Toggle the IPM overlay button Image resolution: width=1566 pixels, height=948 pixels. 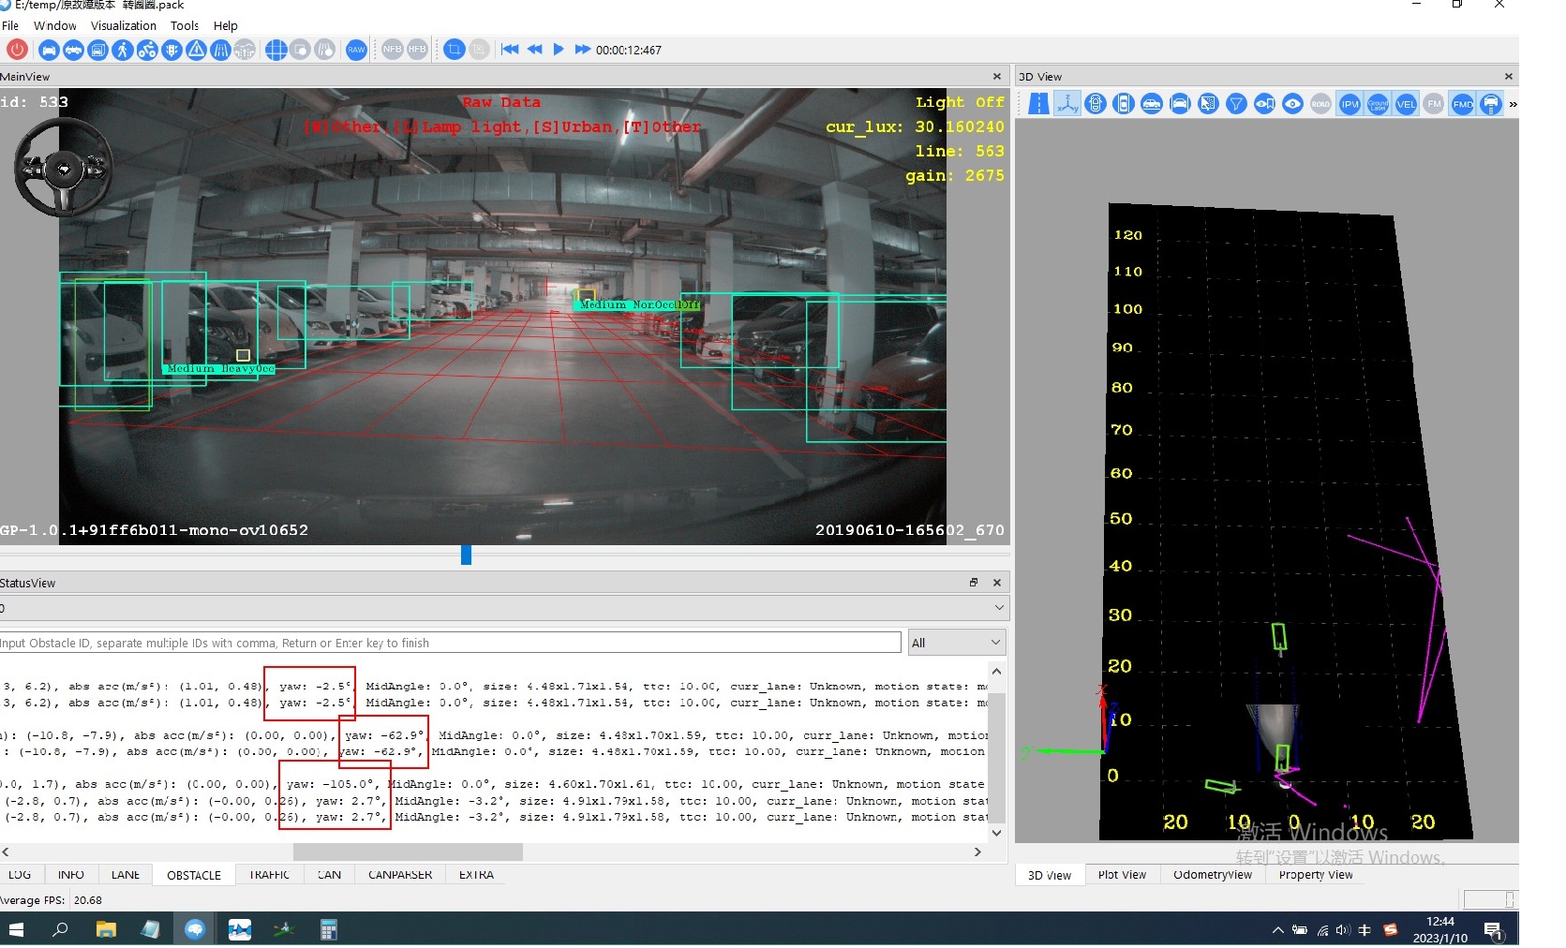[x=1350, y=104]
